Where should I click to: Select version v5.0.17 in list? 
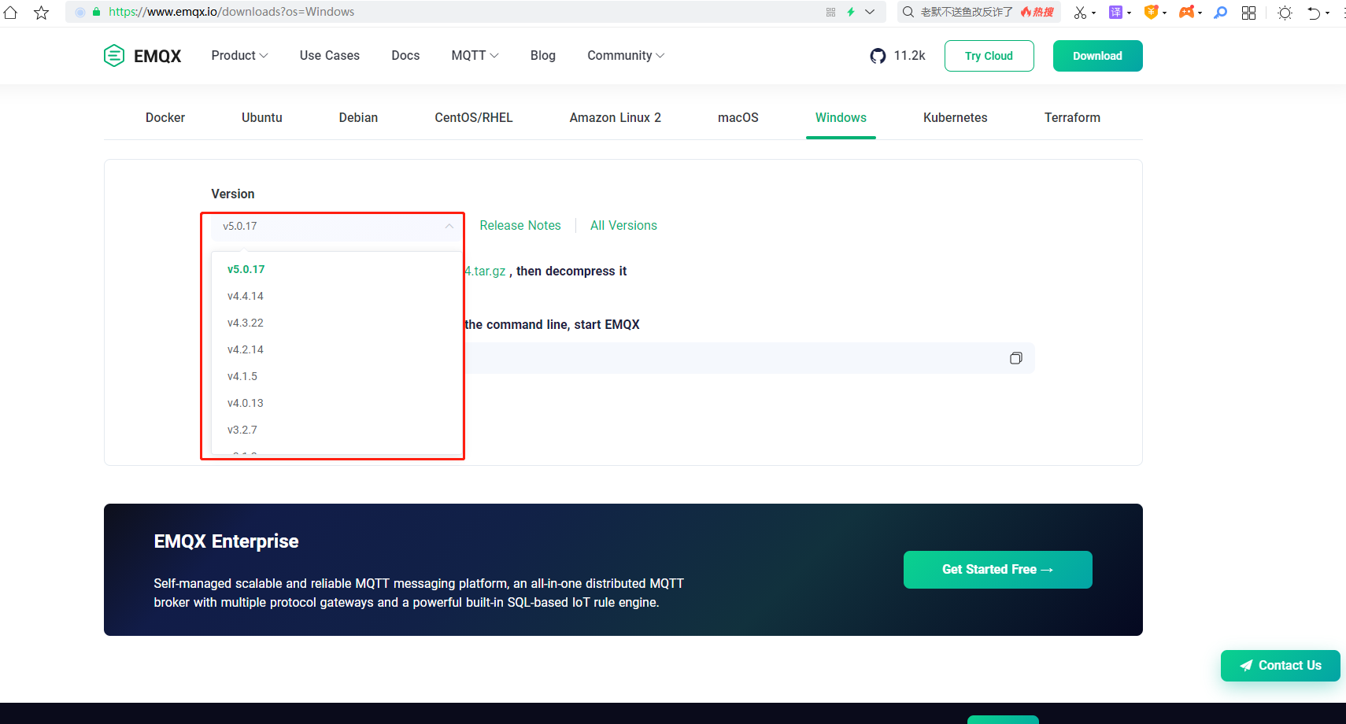337,269
